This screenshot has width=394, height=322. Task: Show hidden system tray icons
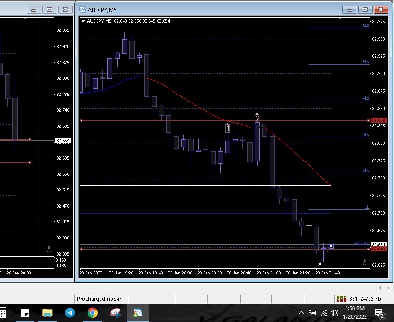point(301,313)
